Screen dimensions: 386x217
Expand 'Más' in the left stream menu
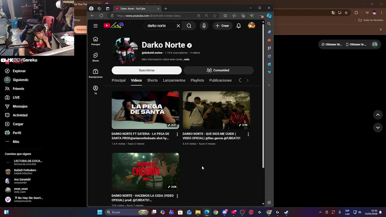pos(16,142)
